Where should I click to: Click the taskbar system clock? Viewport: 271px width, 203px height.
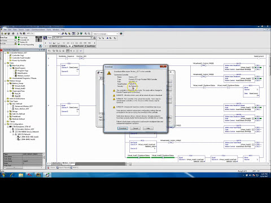[x=264, y=175]
